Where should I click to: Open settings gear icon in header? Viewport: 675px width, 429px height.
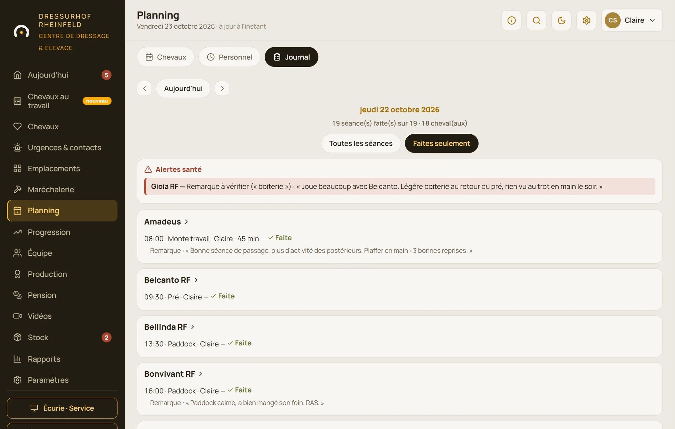pos(586,20)
